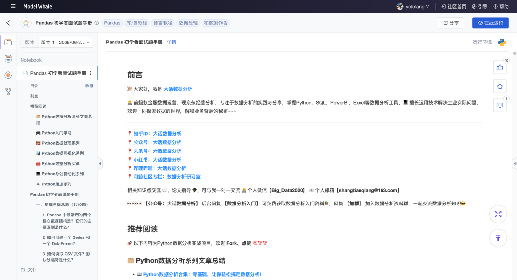Collapse the outline with 收起
The image size is (517, 280).
[x=89, y=86]
